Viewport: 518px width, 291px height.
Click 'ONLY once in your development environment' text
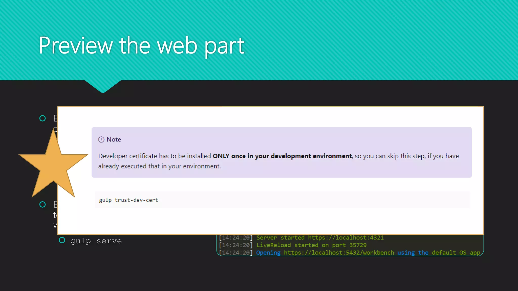(282, 156)
